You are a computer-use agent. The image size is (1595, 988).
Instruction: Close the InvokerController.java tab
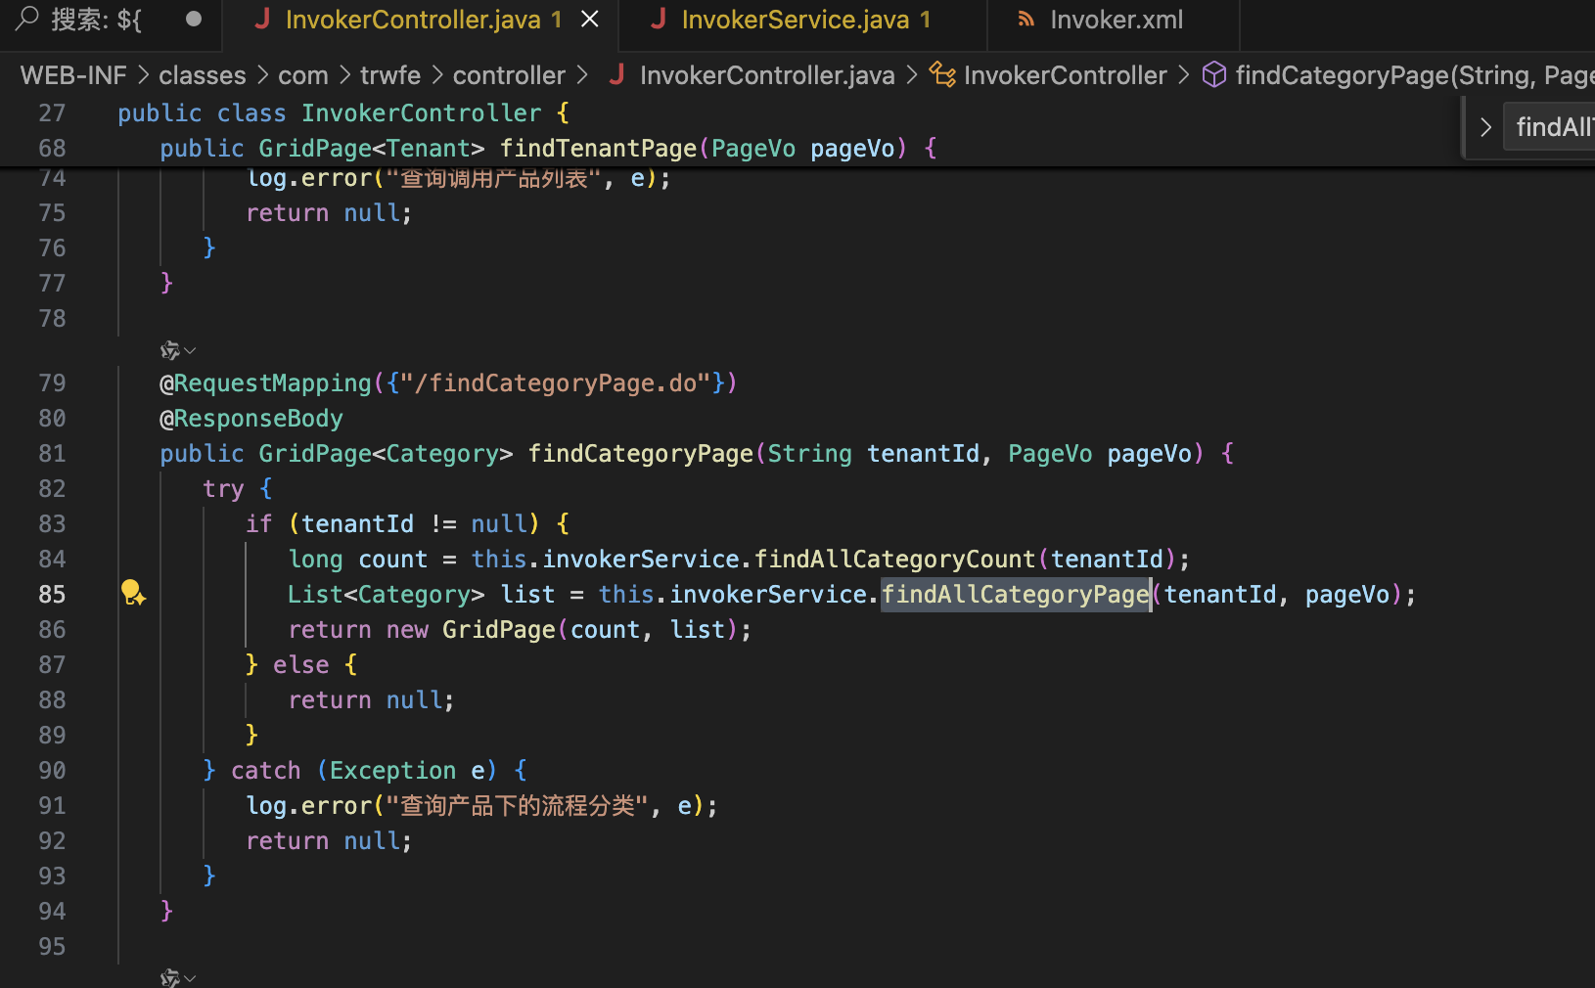click(x=590, y=20)
